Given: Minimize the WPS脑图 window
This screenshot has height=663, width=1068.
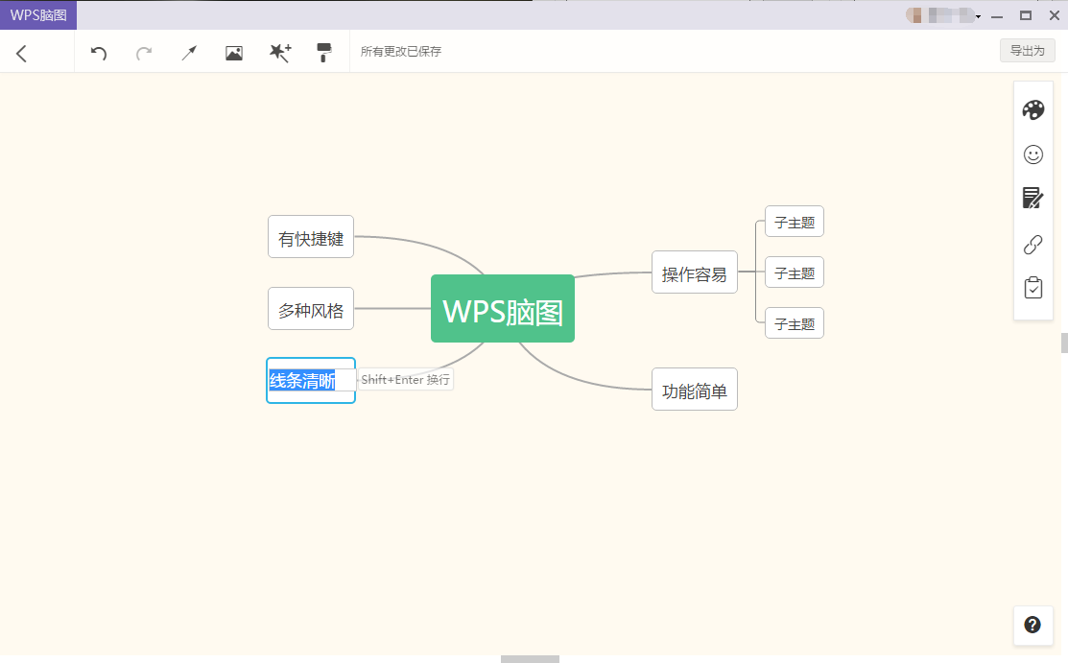Looking at the screenshot, I should click(997, 15).
